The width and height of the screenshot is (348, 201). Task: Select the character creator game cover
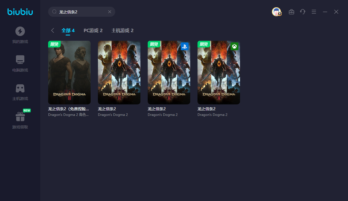[x=69, y=73]
